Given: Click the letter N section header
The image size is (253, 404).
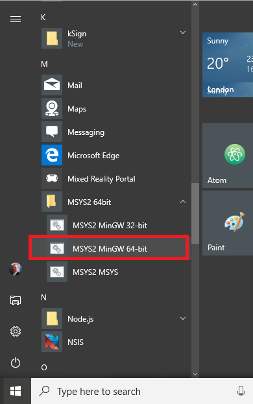Looking at the screenshot, I should (44, 298).
